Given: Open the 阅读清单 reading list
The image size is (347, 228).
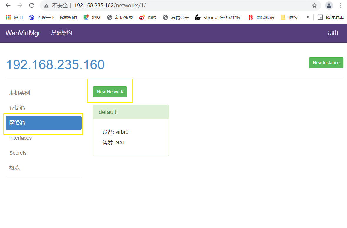Looking at the screenshot, I should click(x=331, y=17).
